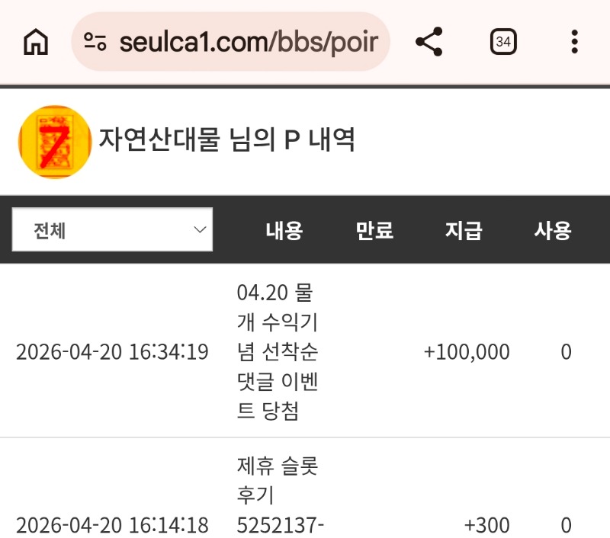This screenshot has height=538, width=610.
Task: Click the first row's 사용 value 0
Action: (566, 352)
